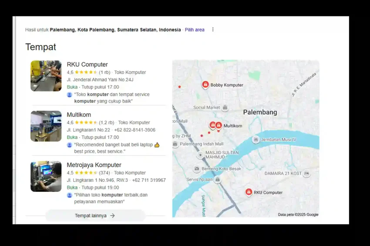Click the arrow icon in Tempat lainnya

click(113, 216)
